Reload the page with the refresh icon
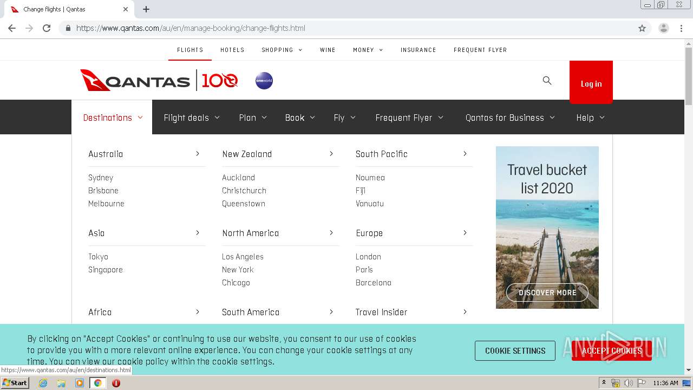Image resolution: width=693 pixels, height=390 pixels. [x=47, y=28]
